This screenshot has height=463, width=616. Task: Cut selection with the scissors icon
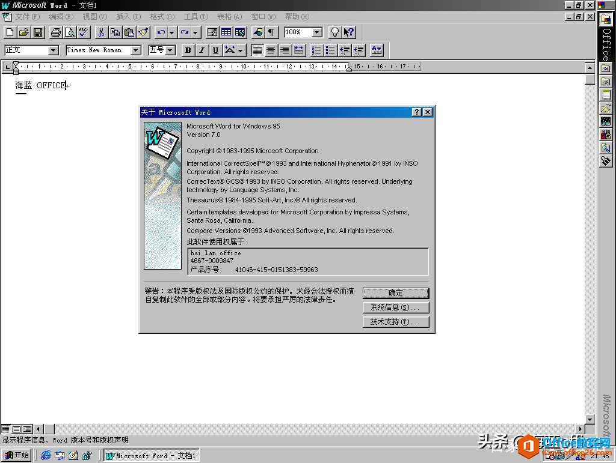pos(101,32)
